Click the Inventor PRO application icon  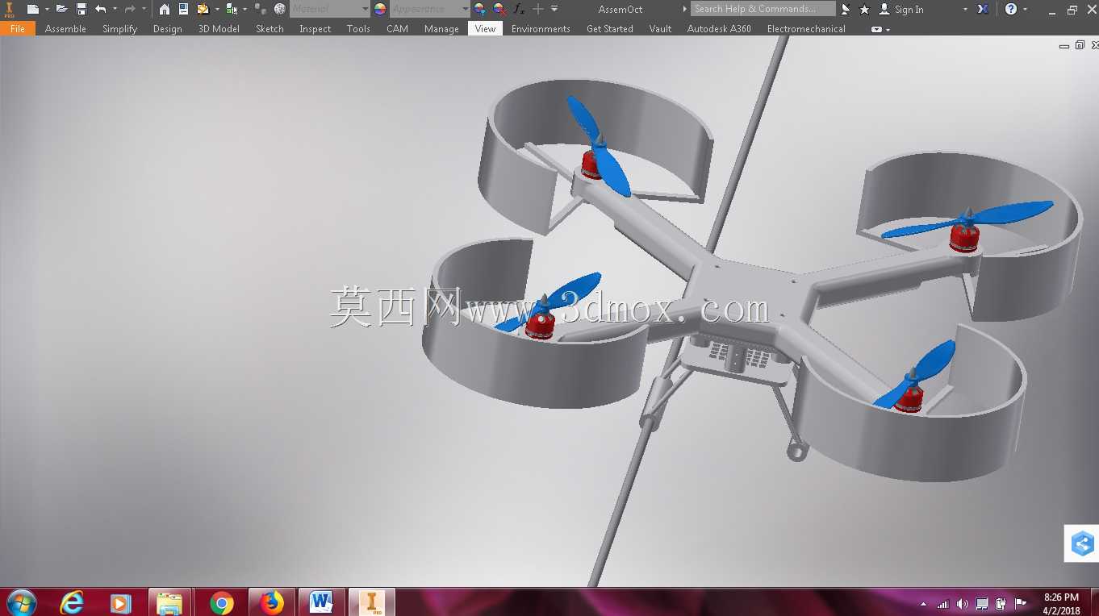[x=10, y=9]
